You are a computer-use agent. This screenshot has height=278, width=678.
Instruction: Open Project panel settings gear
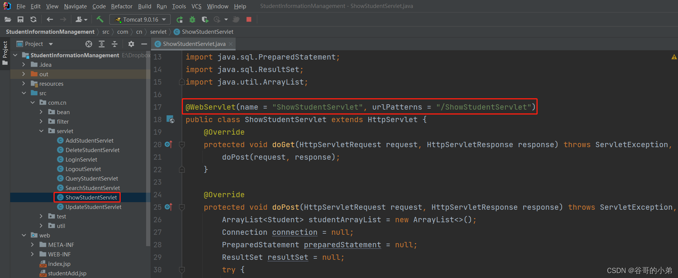[x=131, y=44]
